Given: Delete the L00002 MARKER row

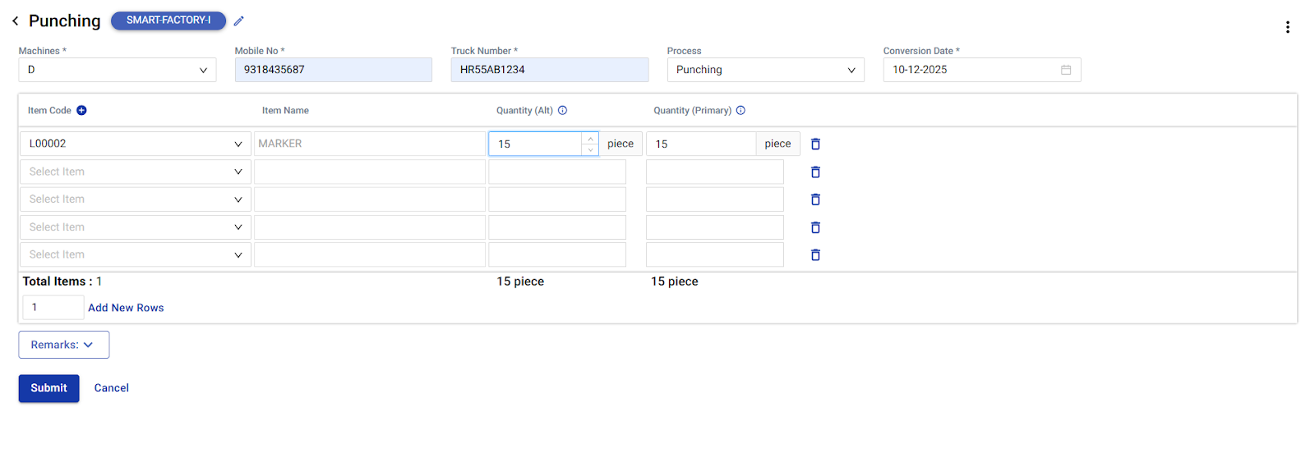Looking at the screenshot, I should [815, 144].
